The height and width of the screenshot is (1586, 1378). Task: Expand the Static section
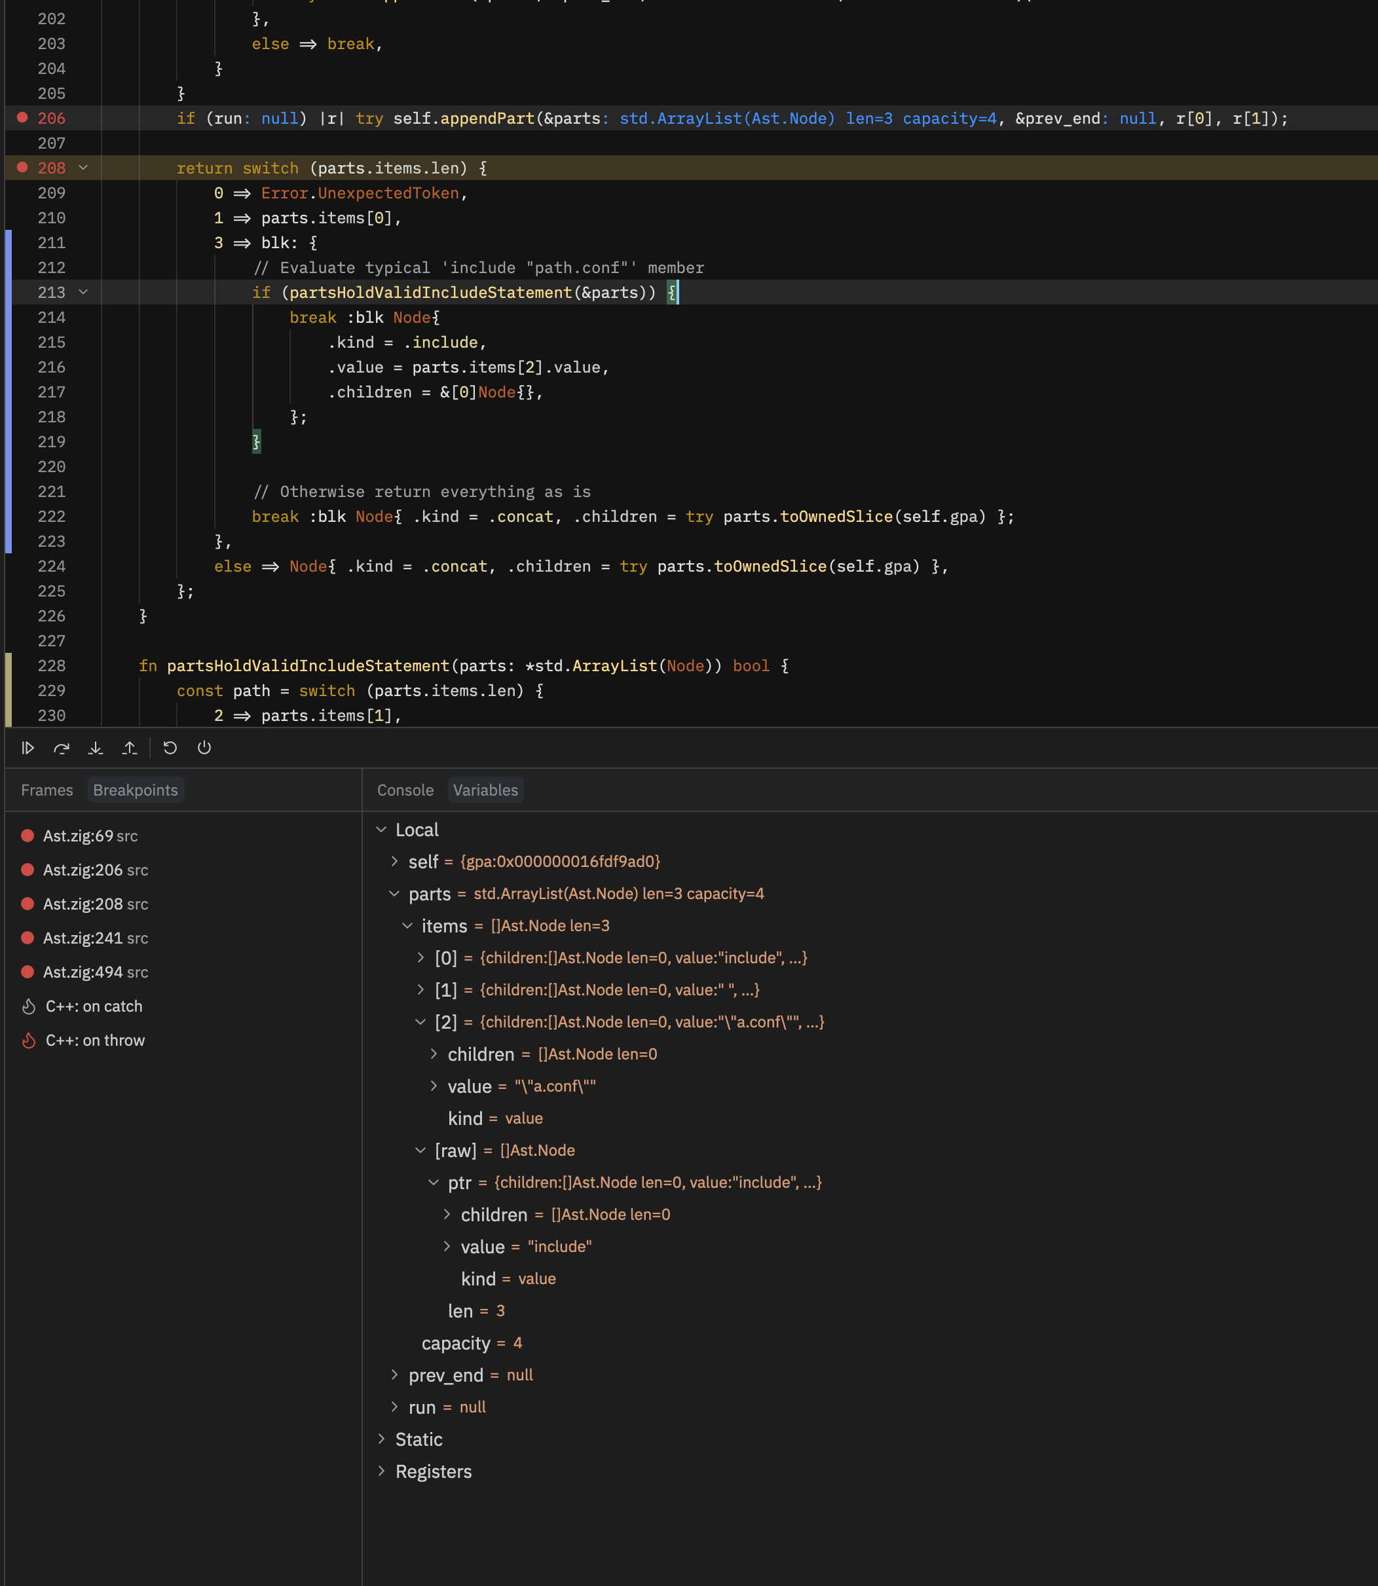pos(381,1439)
